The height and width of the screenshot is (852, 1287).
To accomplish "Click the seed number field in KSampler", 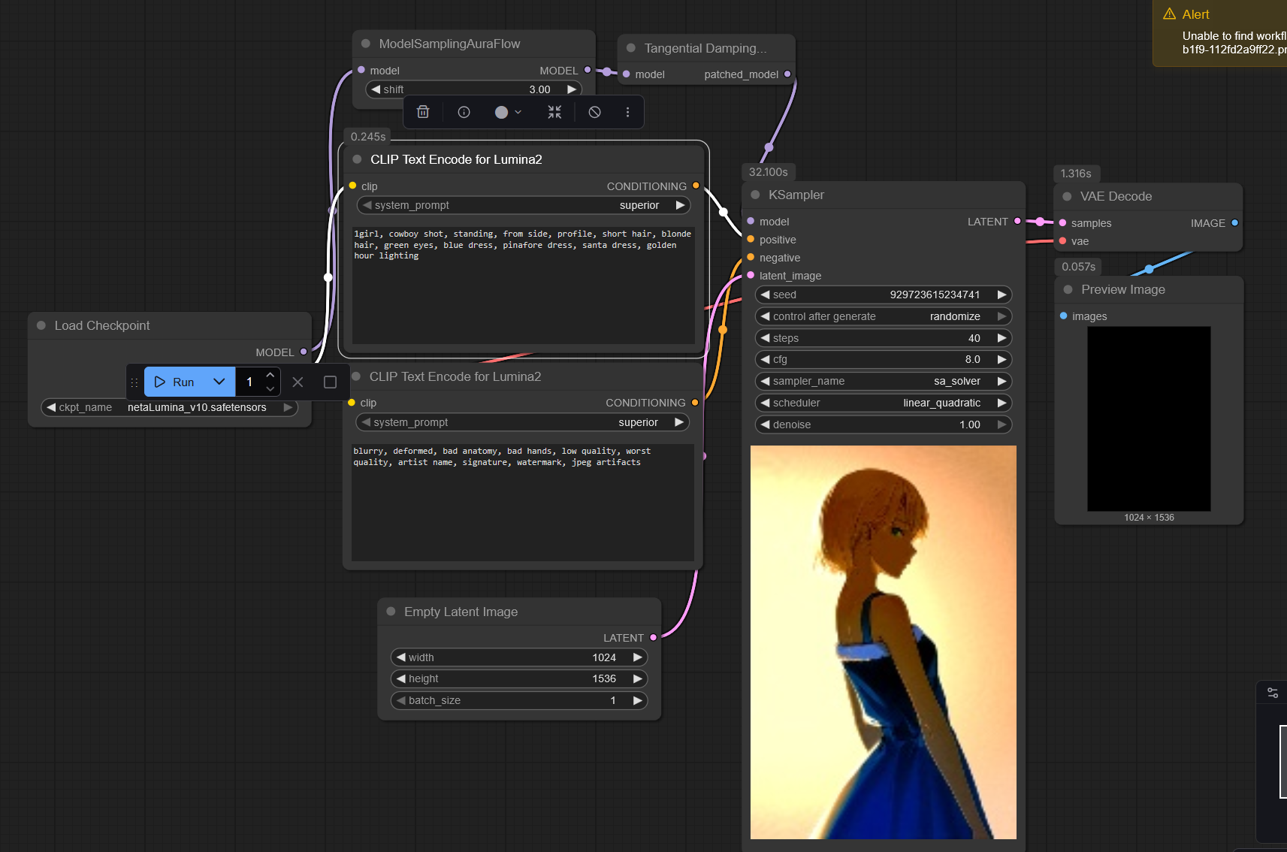I will coord(884,295).
